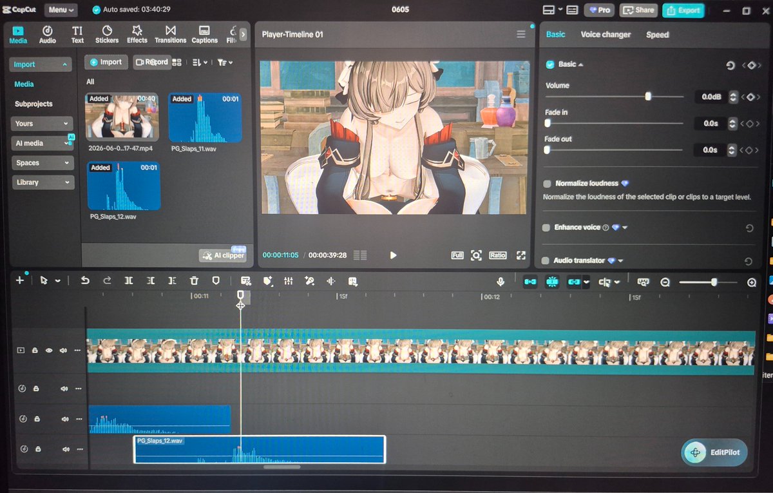Collapse the Import section in the sidebar
This screenshot has width=773, height=493.
point(65,65)
